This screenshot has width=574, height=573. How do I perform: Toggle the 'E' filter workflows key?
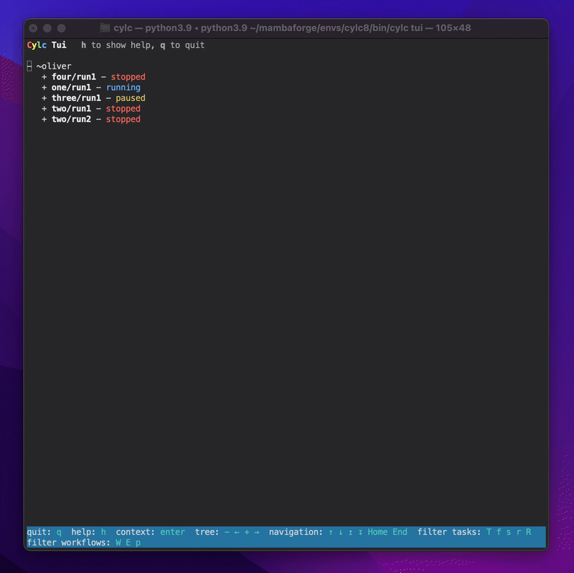pos(128,543)
